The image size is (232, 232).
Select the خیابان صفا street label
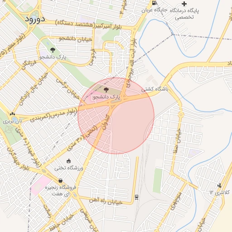(177, 141)
